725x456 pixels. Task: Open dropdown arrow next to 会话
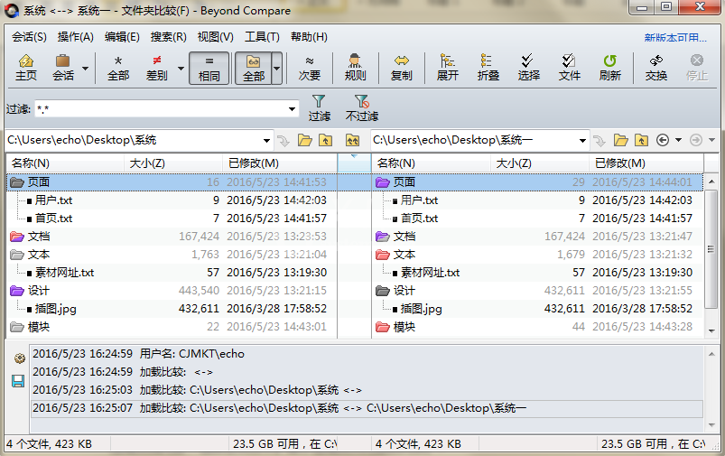[85, 69]
